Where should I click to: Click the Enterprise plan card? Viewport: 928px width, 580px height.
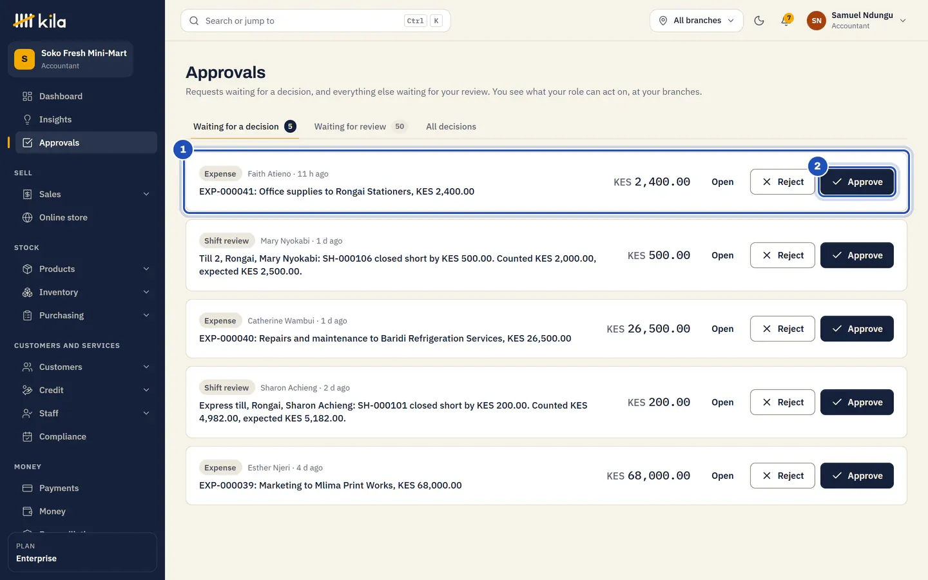coord(82,552)
